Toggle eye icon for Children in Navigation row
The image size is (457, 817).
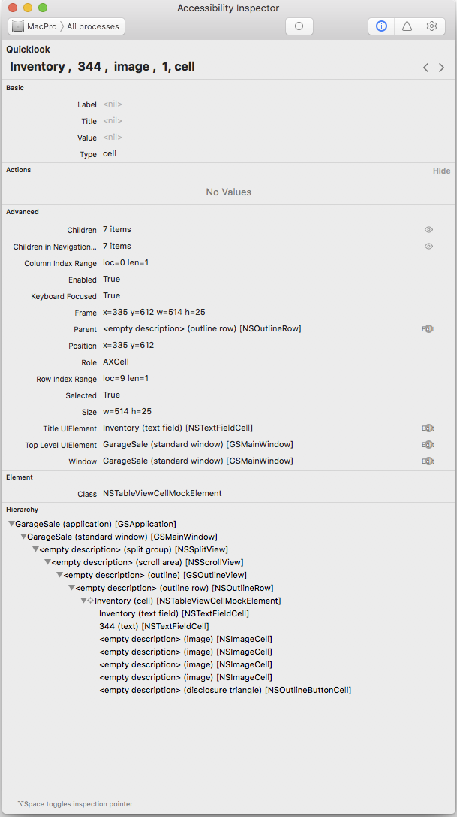click(428, 247)
